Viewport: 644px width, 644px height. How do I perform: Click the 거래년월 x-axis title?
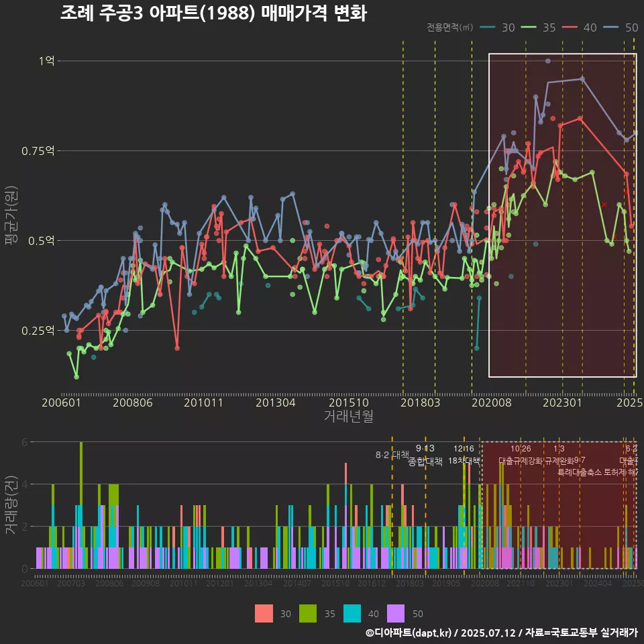[349, 416]
